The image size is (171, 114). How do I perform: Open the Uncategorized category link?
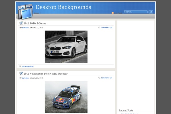28,66
